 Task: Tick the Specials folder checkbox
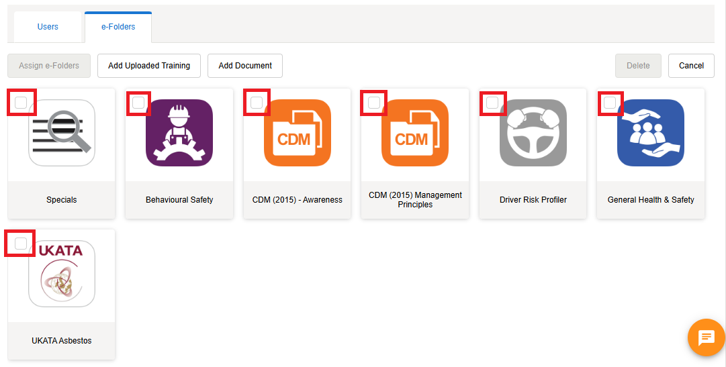pos(21,103)
